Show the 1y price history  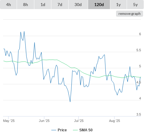click(118, 5)
